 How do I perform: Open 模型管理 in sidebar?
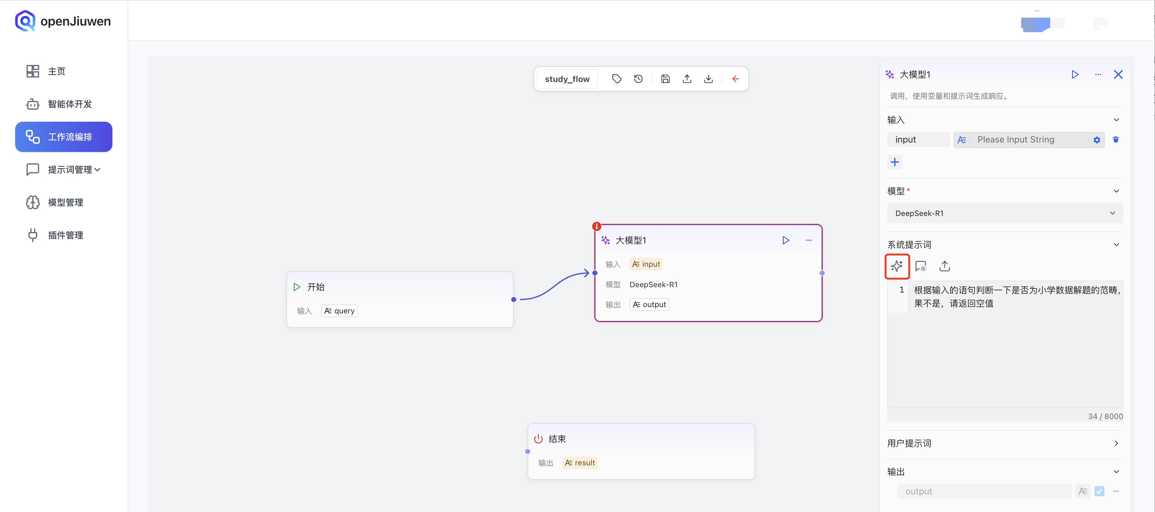(65, 203)
